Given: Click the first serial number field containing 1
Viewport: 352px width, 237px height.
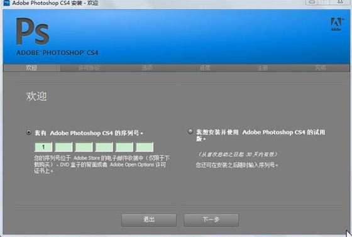Looking at the screenshot, I should 43,147.
